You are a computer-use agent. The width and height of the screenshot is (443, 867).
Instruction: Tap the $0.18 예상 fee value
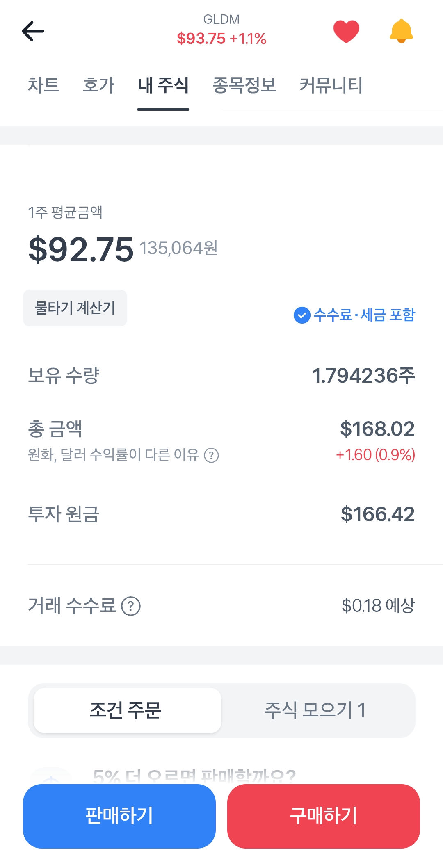pos(378,606)
